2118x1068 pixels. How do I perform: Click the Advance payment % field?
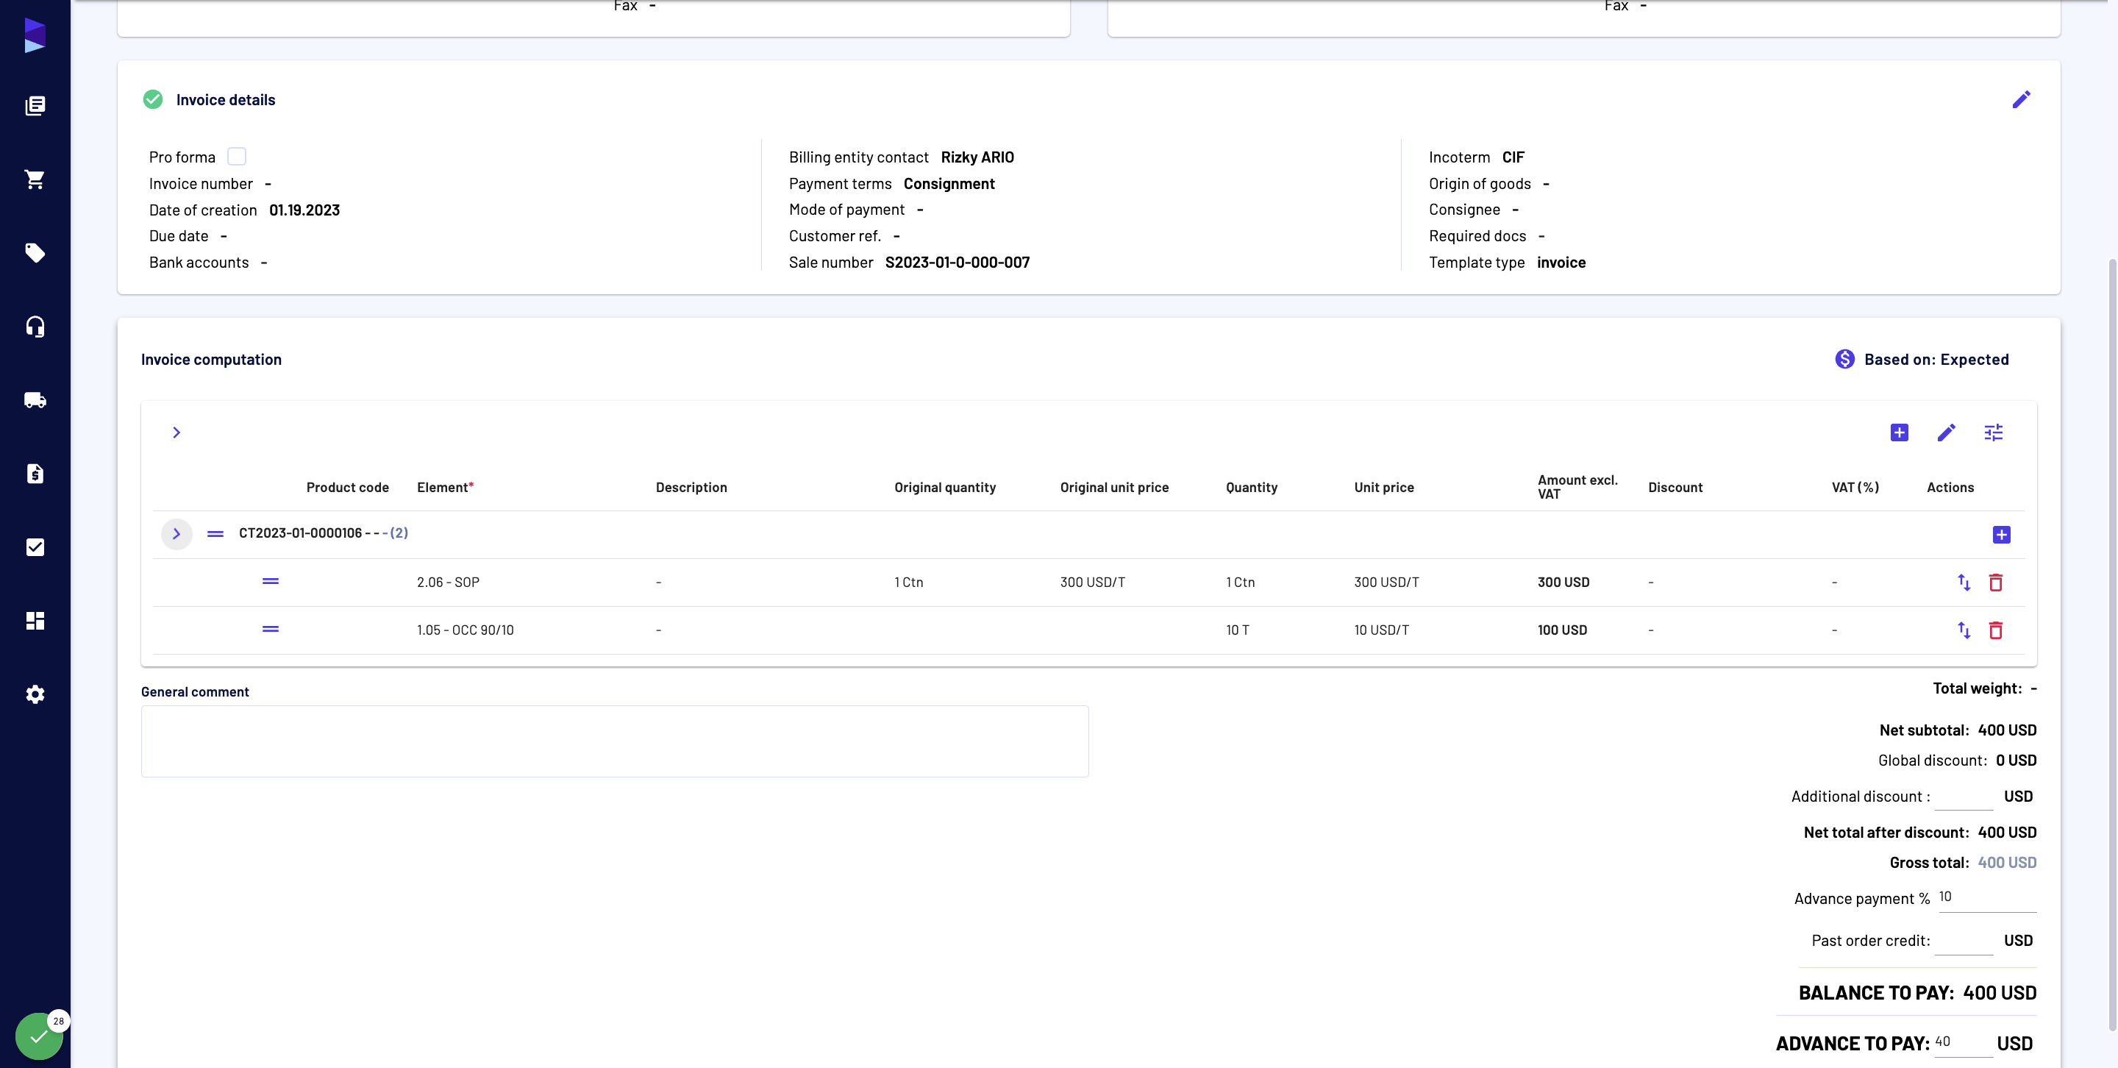point(1986,898)
